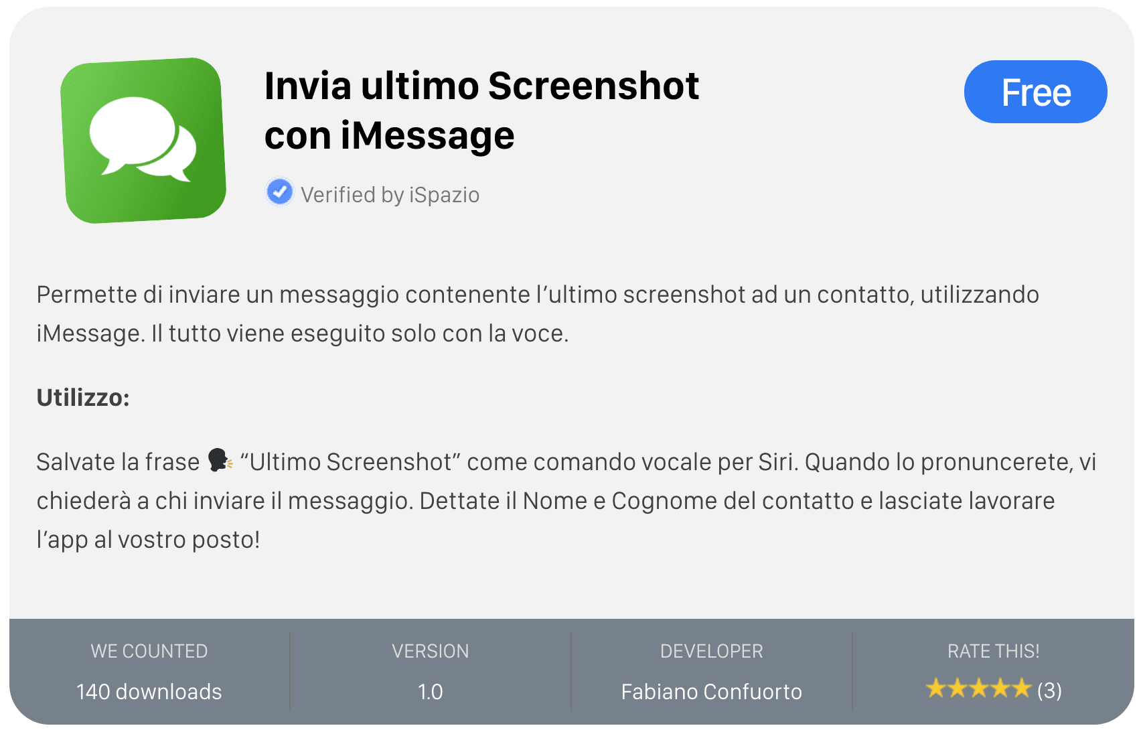Rate with the first star
The image size is (1141, 734).
(x=935, y=688)
